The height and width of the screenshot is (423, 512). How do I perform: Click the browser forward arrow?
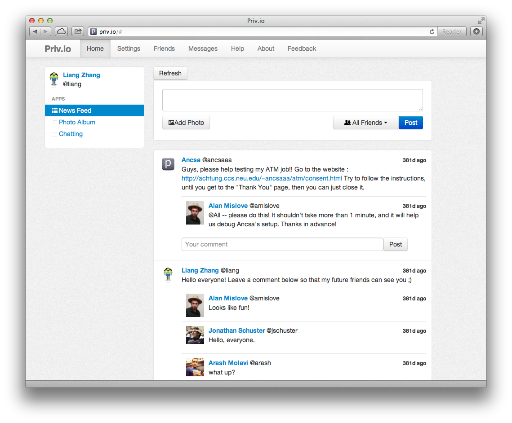tap(46, 31)
